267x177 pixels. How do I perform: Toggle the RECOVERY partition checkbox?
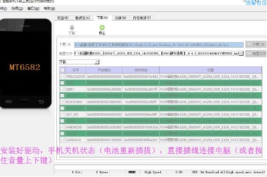point(62,108)
